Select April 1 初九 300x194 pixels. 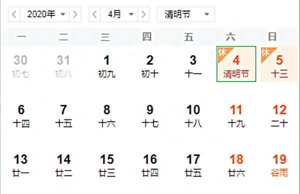point(107,66)
